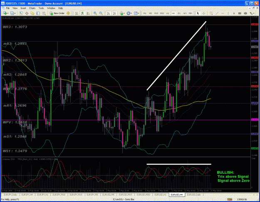Toggle chart Auto Scroll
Viewport: 260px width, 202px height.
[109, 13]
